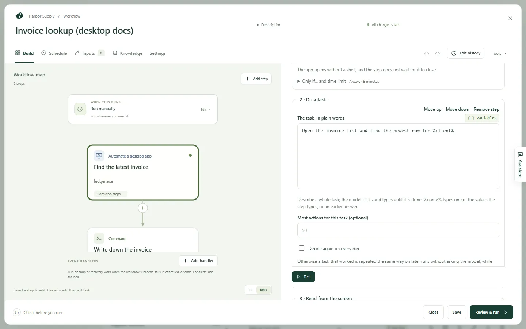Click the Command terminal icon

pos(99,238)
